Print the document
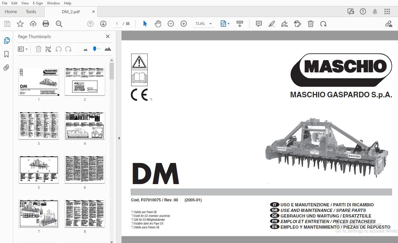Image resolution: width=398 pixels, height=243 pixels. [46, 24]
